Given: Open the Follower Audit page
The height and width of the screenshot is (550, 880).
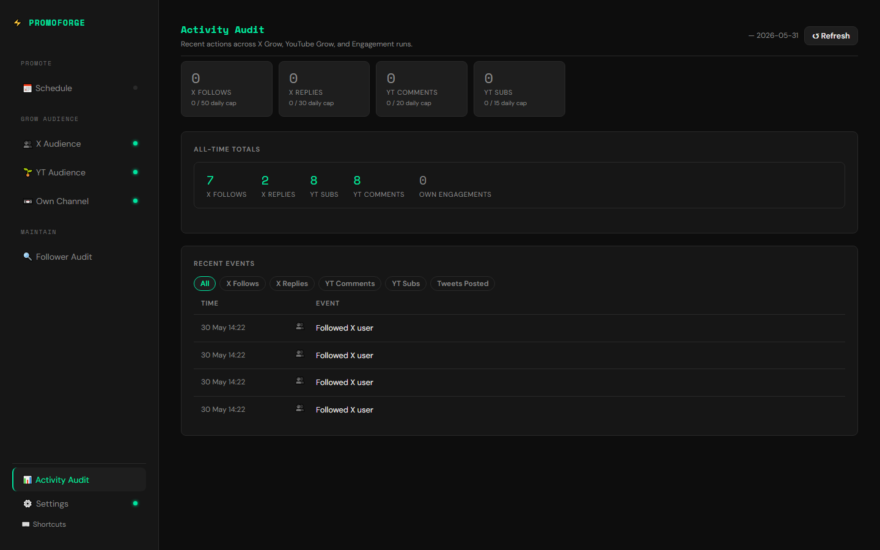Looking at the screenshot, I should (x=79, y=257).
